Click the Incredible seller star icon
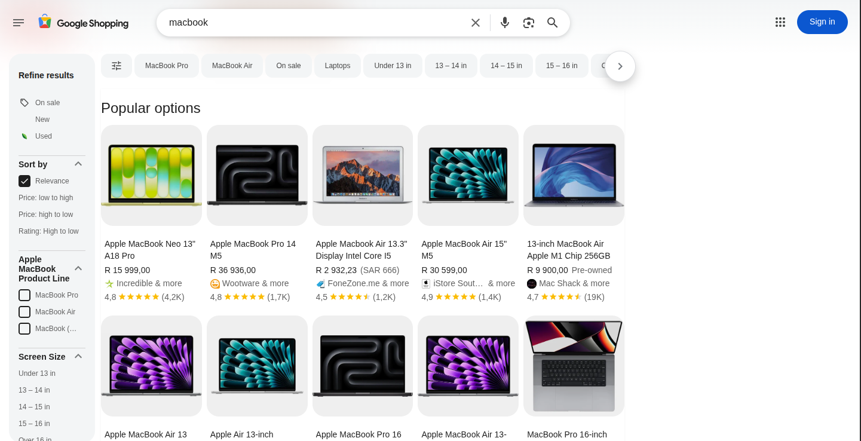861x441 pixels. pos(109,284)
